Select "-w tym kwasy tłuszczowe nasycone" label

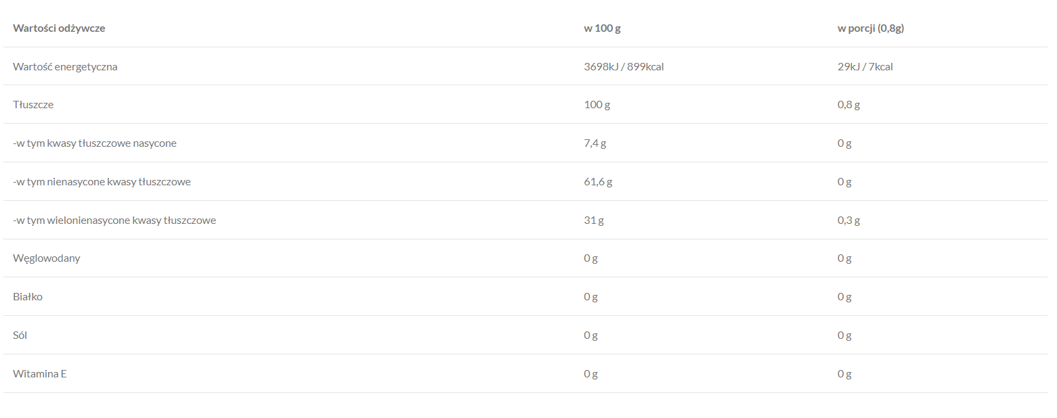[x=94, y=143]
